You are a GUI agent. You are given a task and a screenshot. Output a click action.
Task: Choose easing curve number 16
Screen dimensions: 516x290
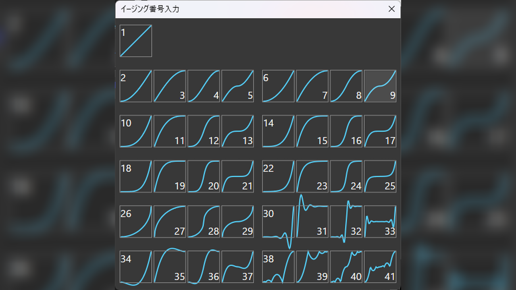(x=346, y=131)
